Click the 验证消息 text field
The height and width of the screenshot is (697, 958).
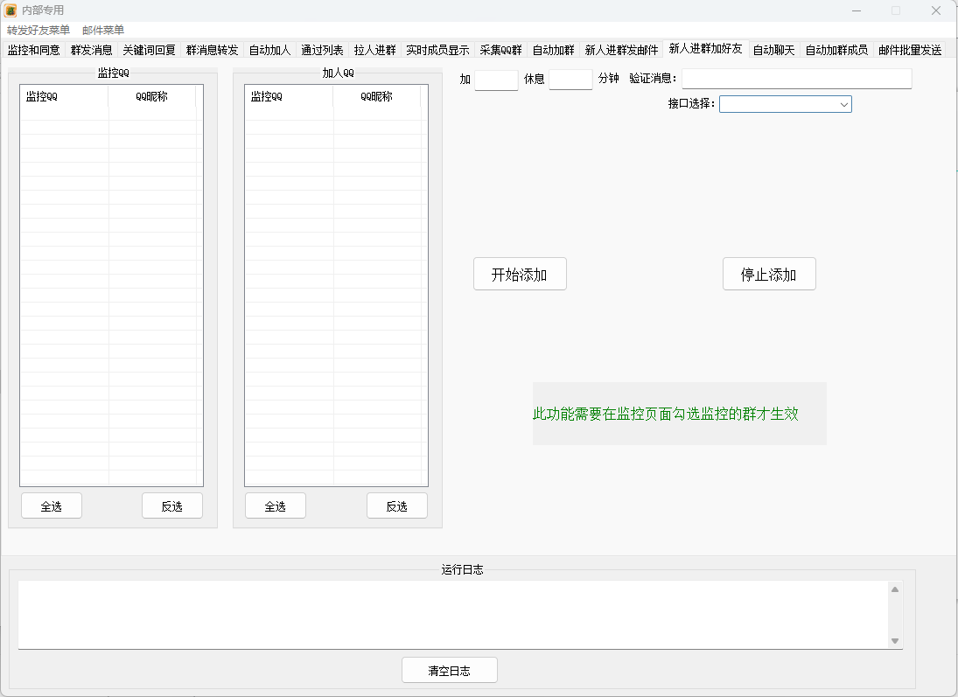(x=796, y=79)
